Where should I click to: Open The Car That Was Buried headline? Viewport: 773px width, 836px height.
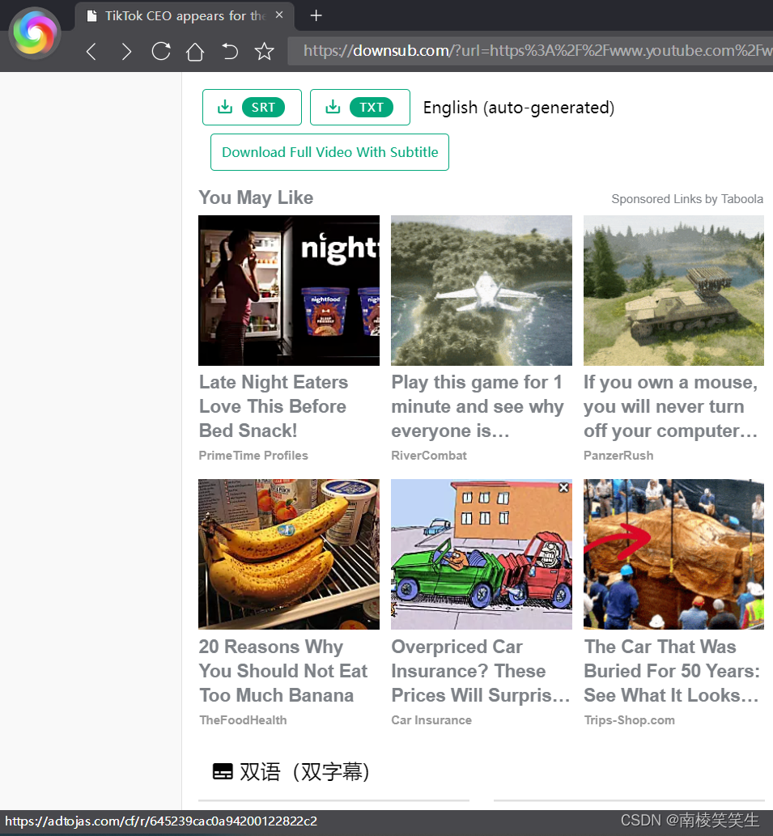click(x=672, y=671)
